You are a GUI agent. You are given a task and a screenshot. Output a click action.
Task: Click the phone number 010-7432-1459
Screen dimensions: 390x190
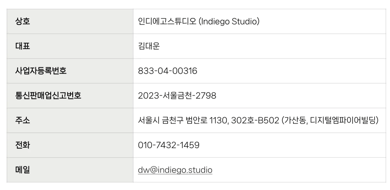pyautogui.click(x=169, y=145)
